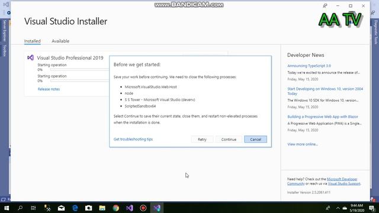Click Visual Studio Professional 2019 logo
This screenshot has height=213, width=379.
coord(30,57)
